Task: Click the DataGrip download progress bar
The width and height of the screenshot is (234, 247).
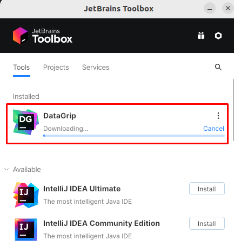Action: click(x=134, y=136)
